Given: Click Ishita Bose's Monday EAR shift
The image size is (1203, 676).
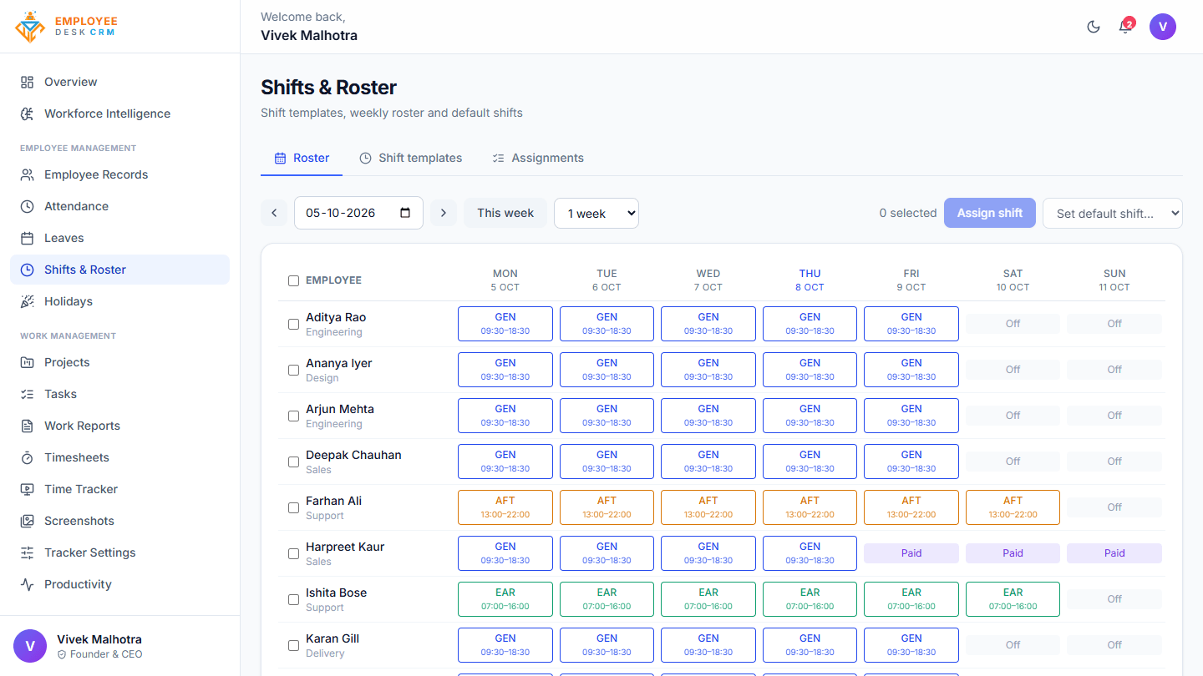Looking at the screenshot, I should pos(505,599).
